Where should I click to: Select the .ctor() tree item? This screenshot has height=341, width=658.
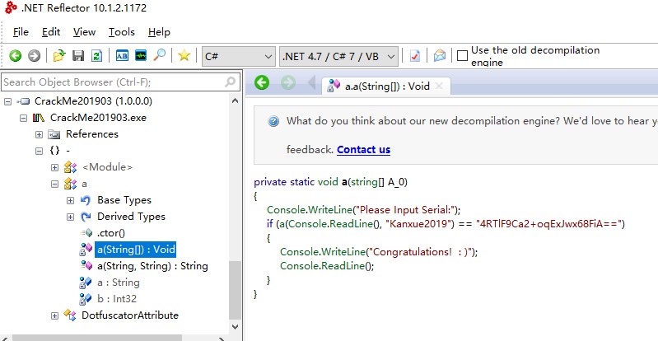click(x=111, y=233)
